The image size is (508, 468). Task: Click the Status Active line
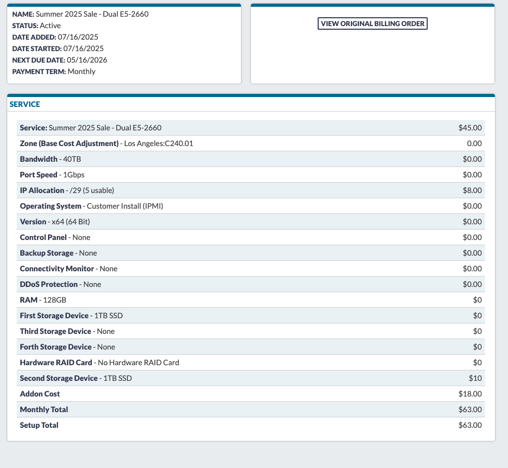(x=37, y=26)
